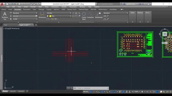
Task: Toggle Polar tracking in status bar
Action: 102,92
